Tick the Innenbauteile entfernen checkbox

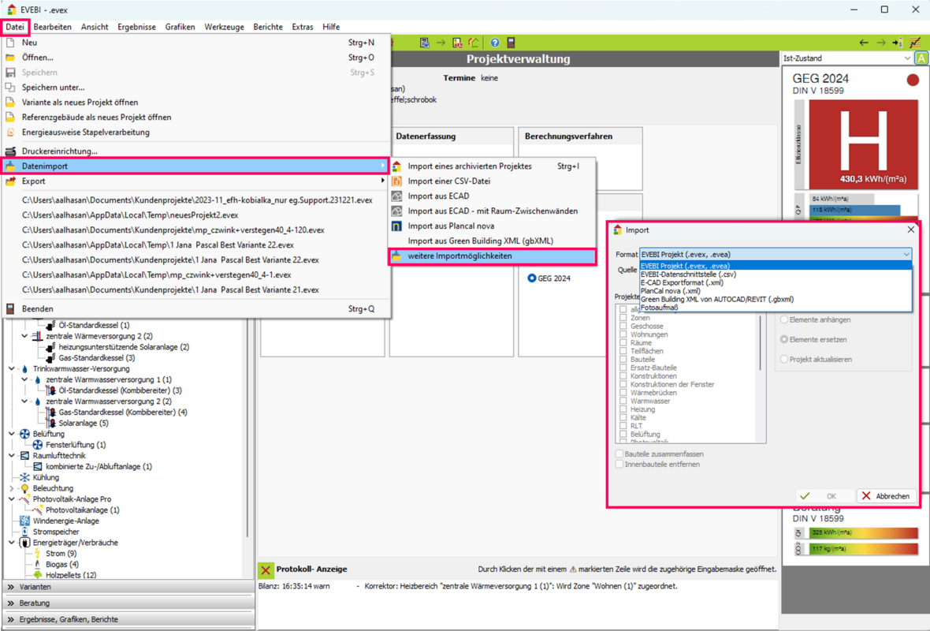[619, 465]
